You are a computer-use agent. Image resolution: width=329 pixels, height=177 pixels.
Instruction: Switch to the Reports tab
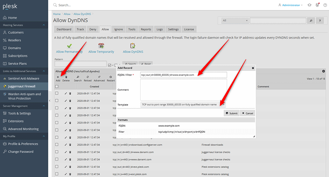(146, 29)
